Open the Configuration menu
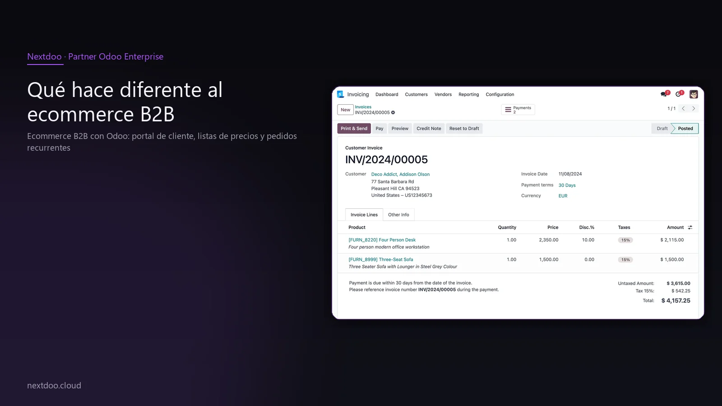This screenshot has height=406, width=722. [x=500, y=95]
